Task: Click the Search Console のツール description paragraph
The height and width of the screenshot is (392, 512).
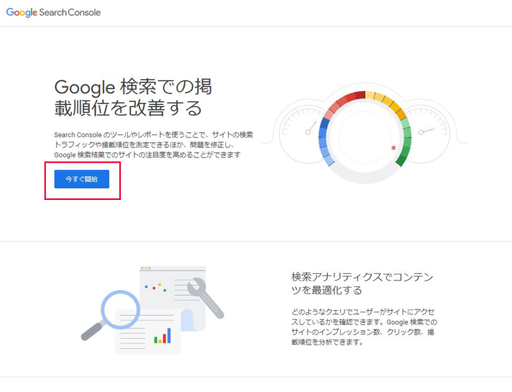Action: 153,144
